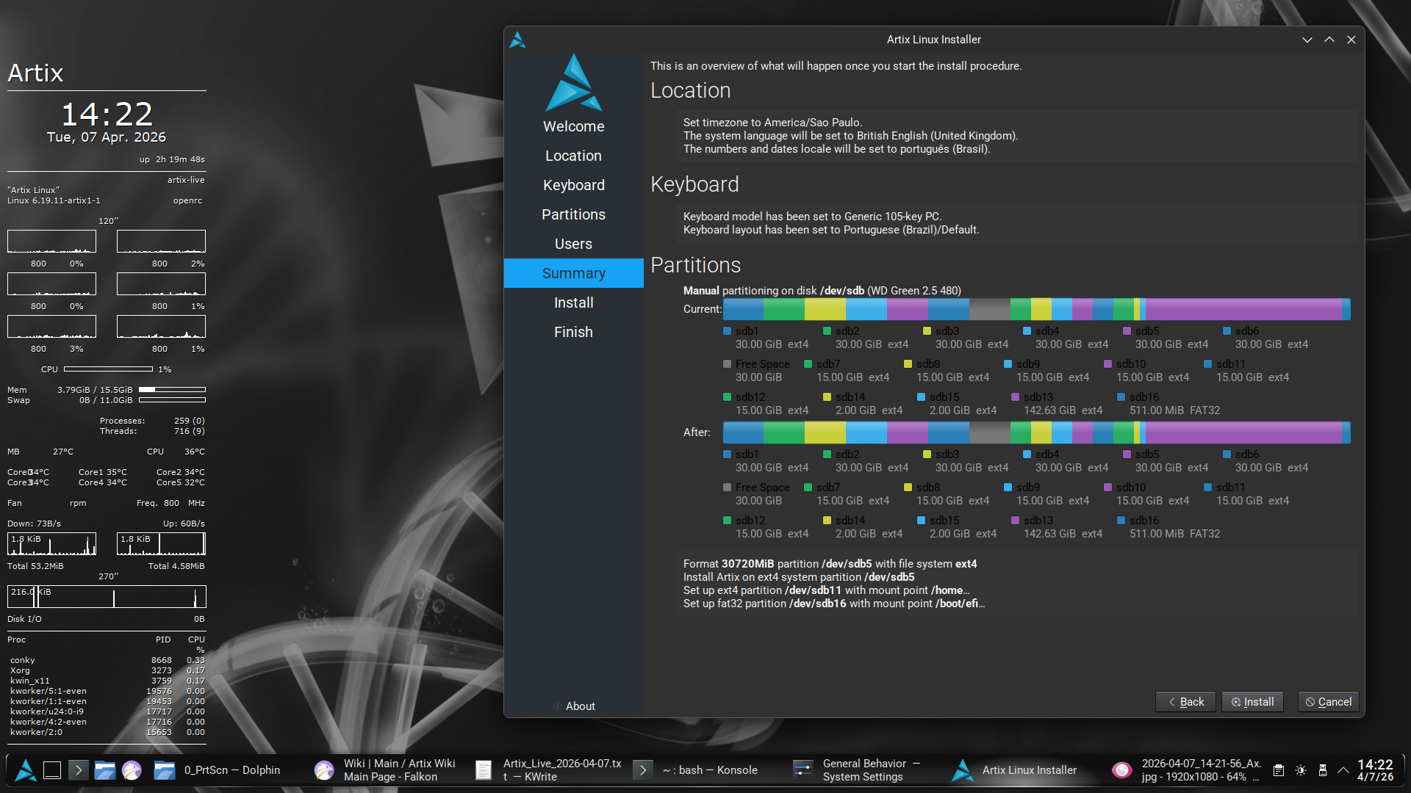The width and height of the screenshot is (1411, 793).
Task: Start installation with the Install button
Action: click(x=1253, y=702)
